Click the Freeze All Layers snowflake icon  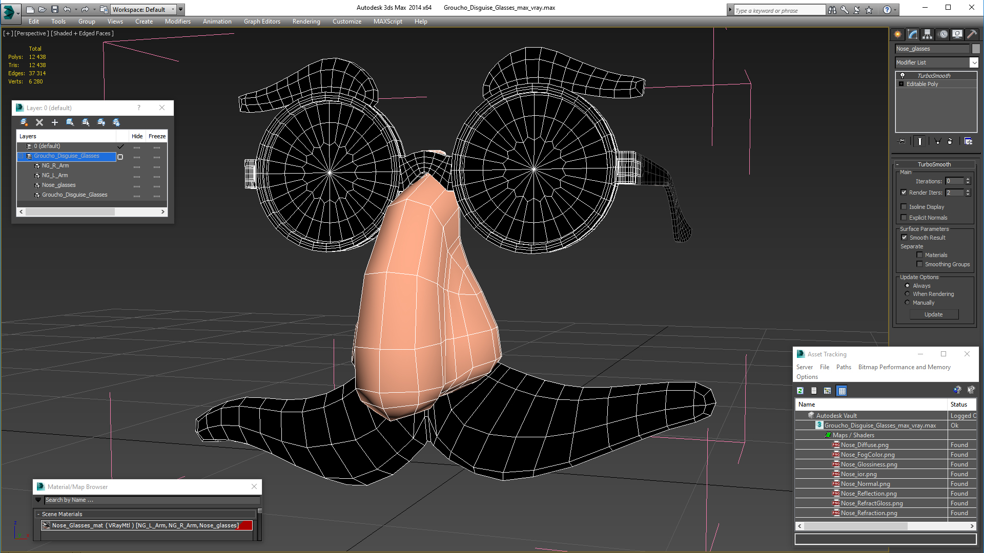point(116,122)
